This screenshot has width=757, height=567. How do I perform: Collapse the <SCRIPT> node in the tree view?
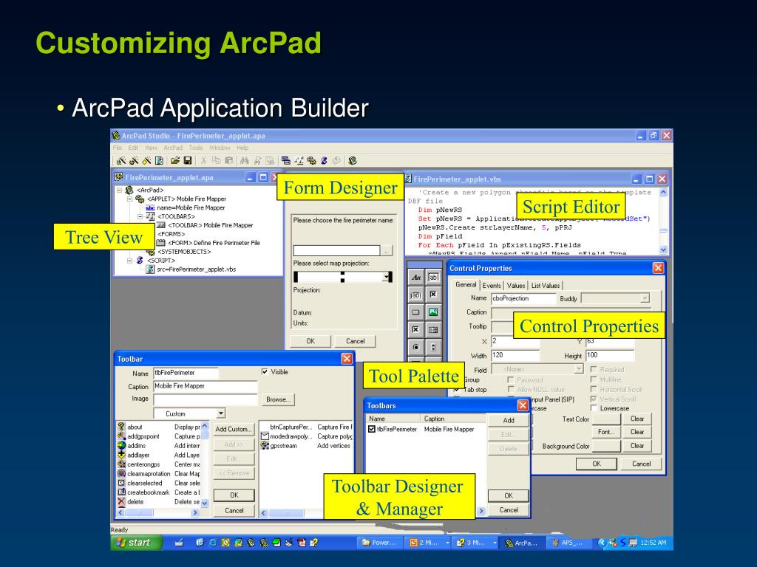[x=129, y=261]
